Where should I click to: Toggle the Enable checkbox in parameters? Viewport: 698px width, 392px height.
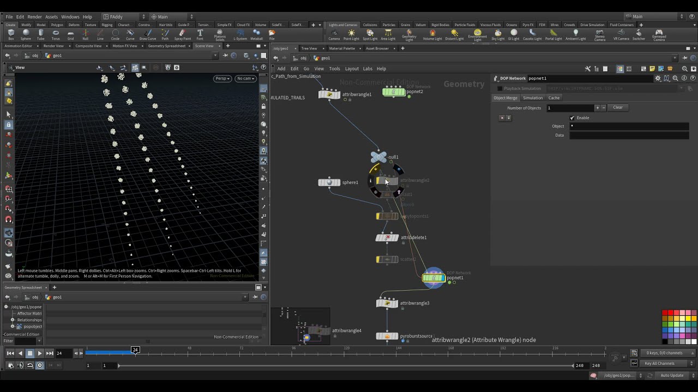click(x=572, y=118)
